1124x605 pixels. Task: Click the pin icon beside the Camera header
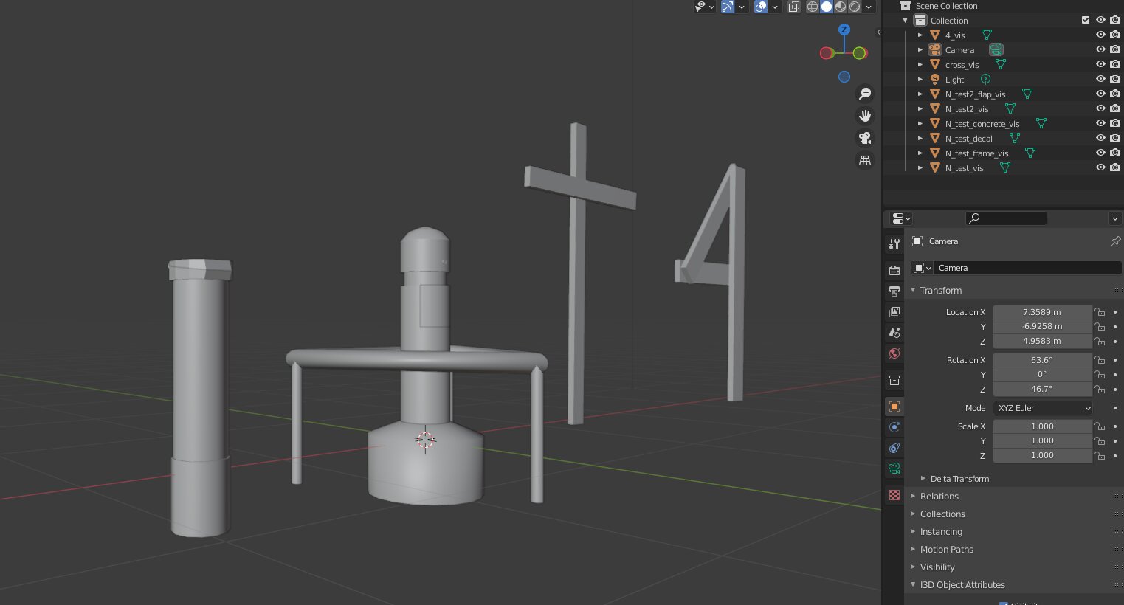pos(1115,241)
